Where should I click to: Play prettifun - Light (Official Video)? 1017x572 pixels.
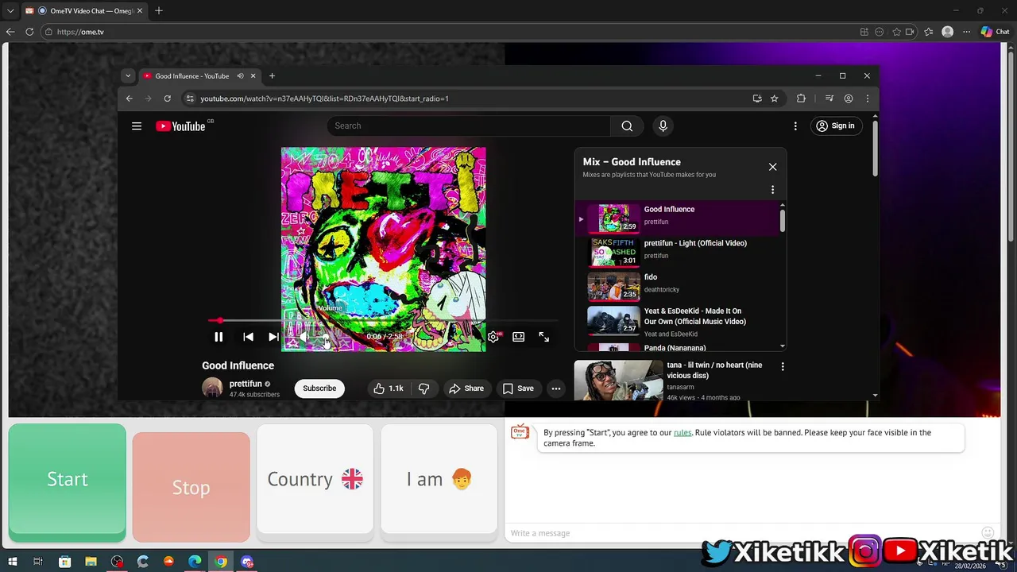[677, 251]
